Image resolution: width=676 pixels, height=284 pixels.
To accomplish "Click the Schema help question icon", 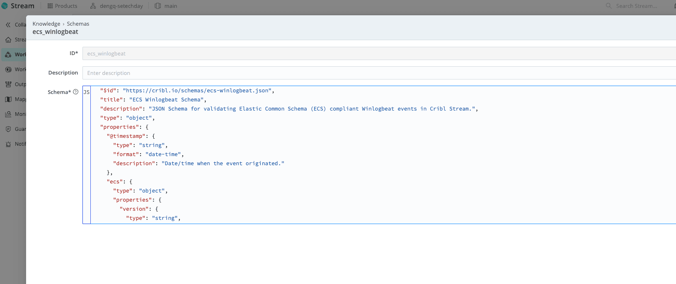I will (x=75, y=92).
